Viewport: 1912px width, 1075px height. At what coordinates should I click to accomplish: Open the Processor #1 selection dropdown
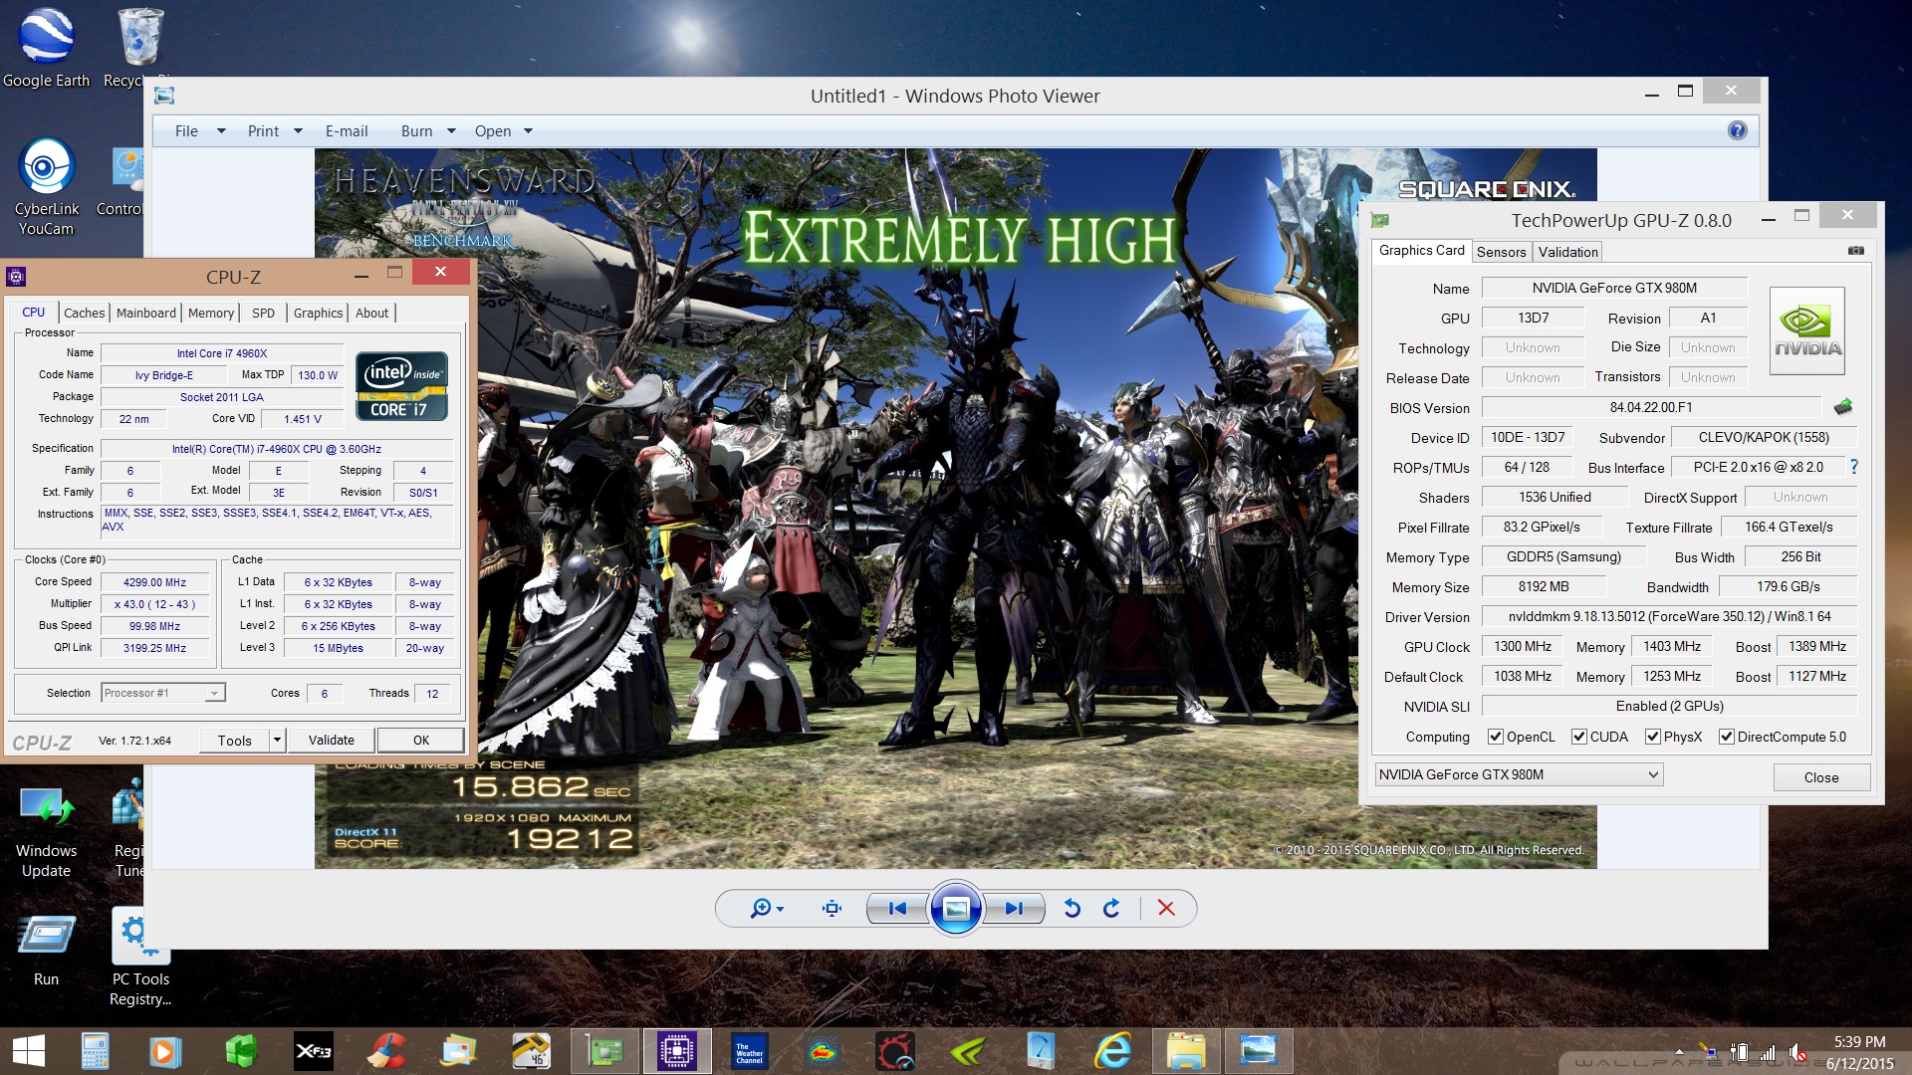[163, 693]
